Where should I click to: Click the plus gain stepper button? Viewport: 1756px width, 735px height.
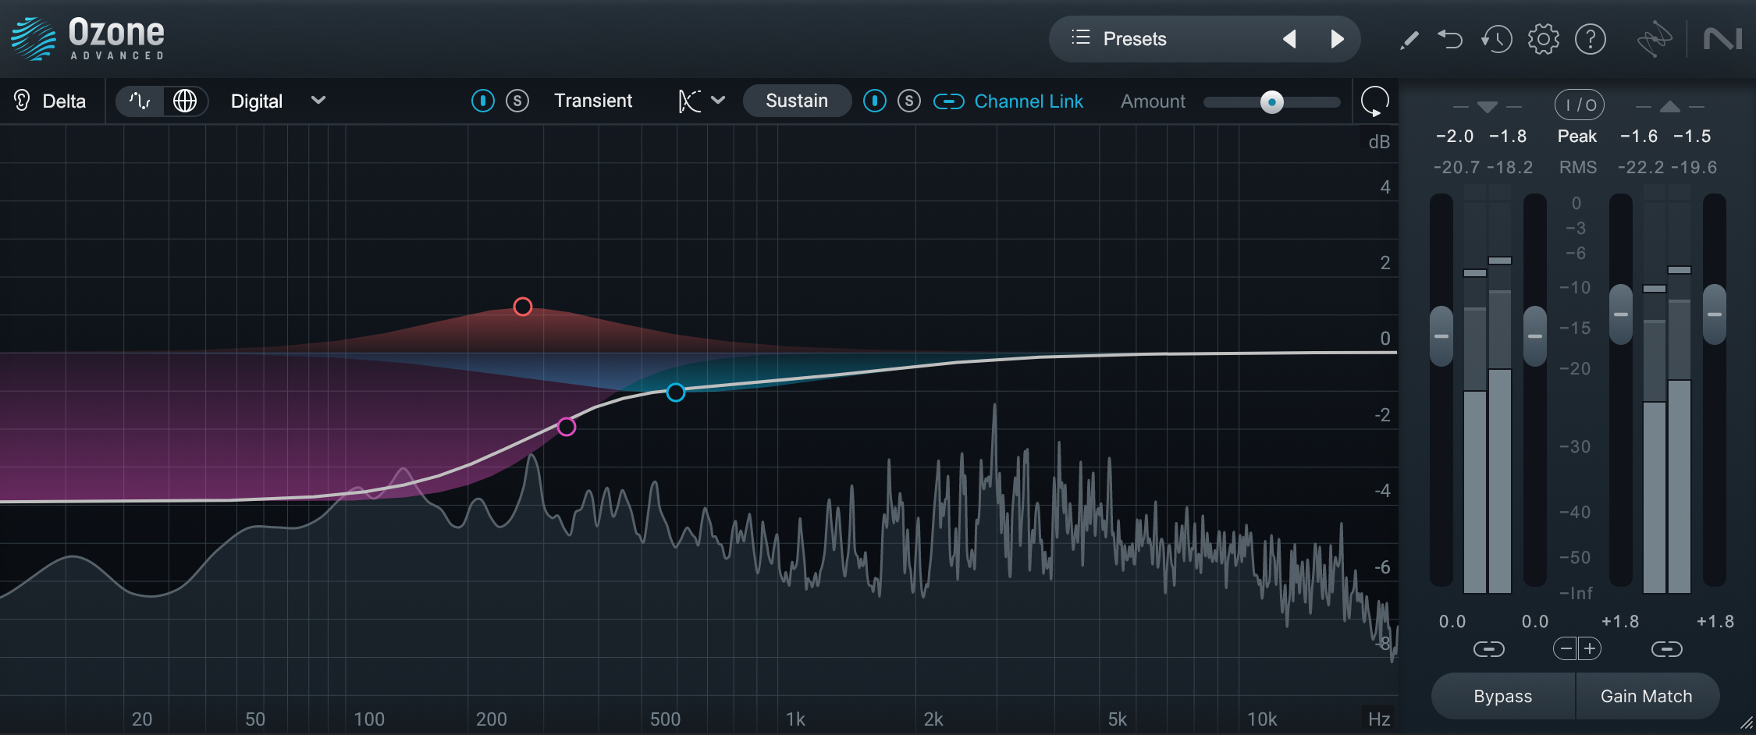[1590, 648]
